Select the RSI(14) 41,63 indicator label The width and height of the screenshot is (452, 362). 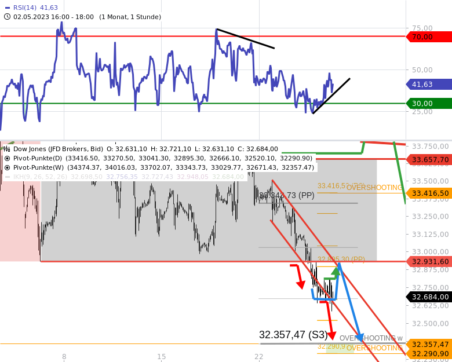click(35, 8)
